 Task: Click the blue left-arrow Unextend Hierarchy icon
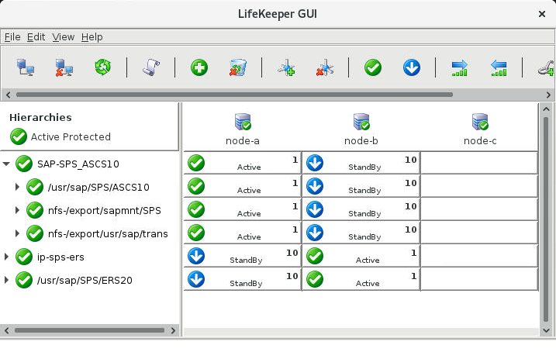coord(499,67)
